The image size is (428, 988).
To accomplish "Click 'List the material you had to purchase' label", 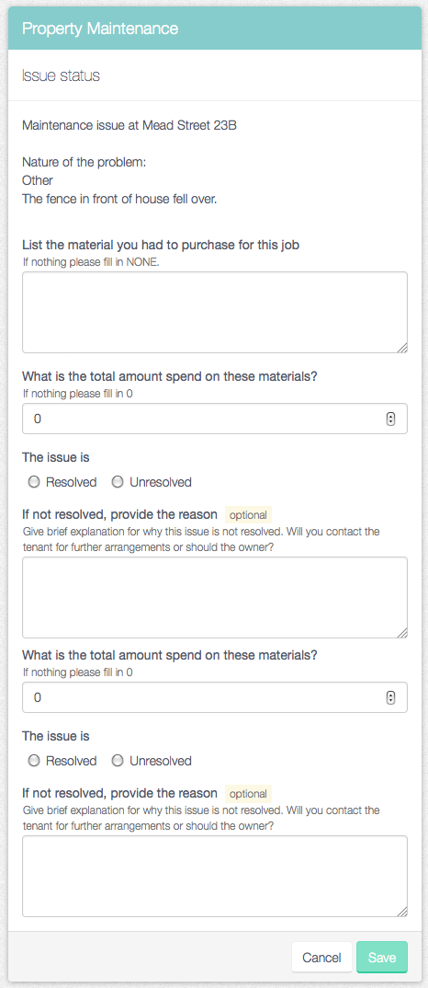I will pos(161,245).
